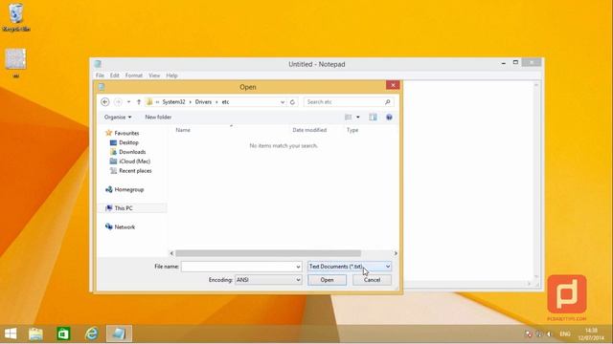Click the horizontal scrollbar thumb
Screen dimensions: 613x344
click(268, 253)
